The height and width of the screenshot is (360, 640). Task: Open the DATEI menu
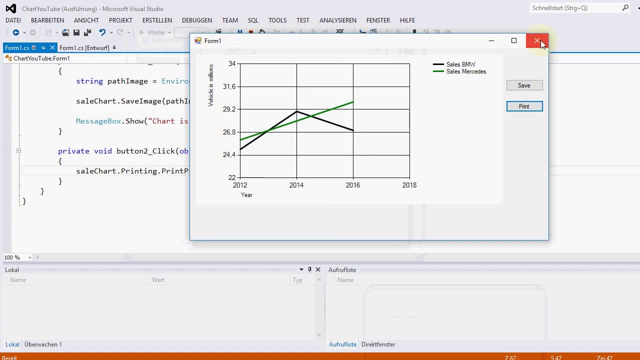coord(13,20)
